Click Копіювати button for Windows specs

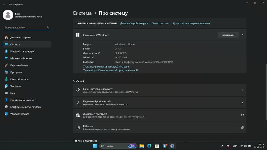tap(228, 35)
